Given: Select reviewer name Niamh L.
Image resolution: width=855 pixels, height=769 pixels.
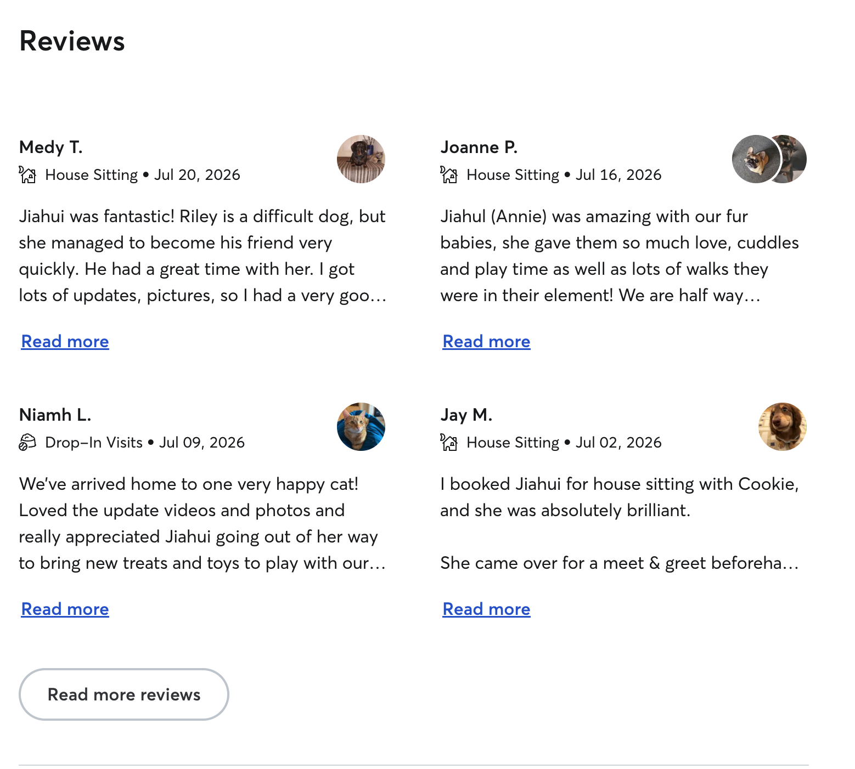Looking at the screenshot, I should point(55,415).
